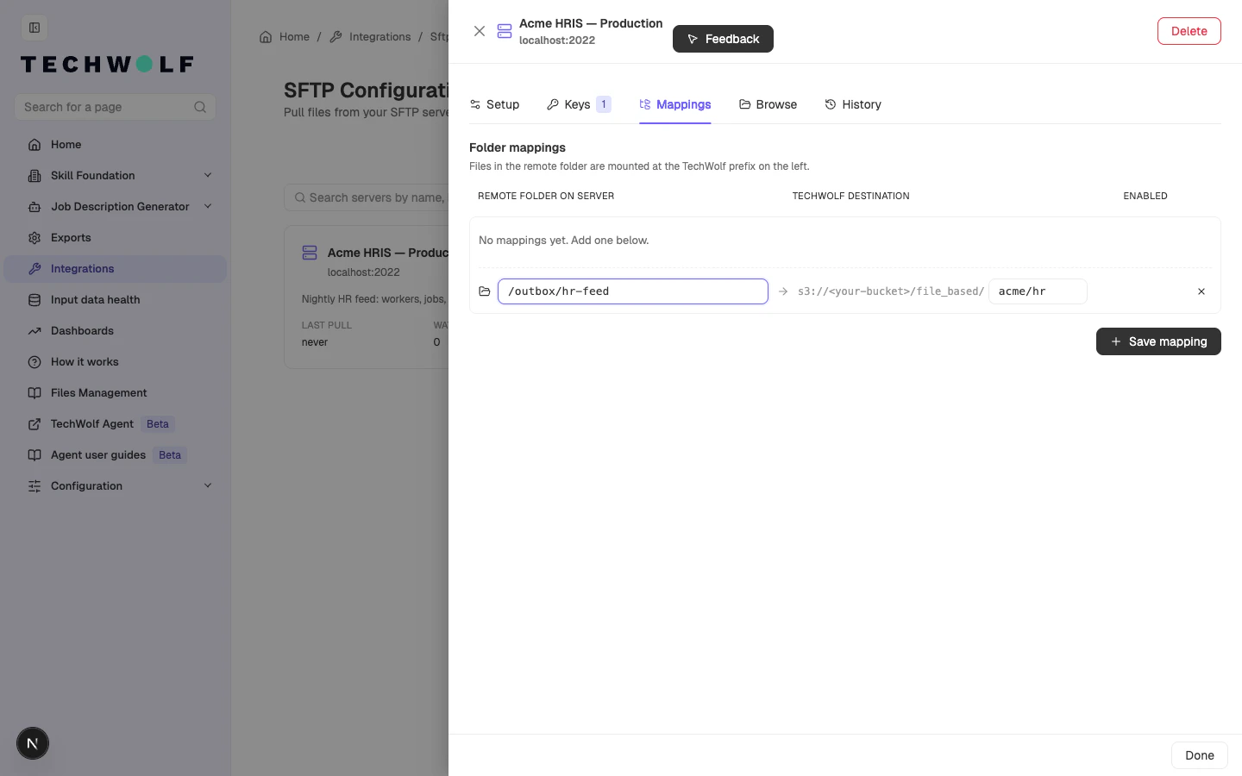The height and width of the screenshot is (776, 1242).
Task: Click the Exports gear icon in sidebar
Action: pos(34,238)
